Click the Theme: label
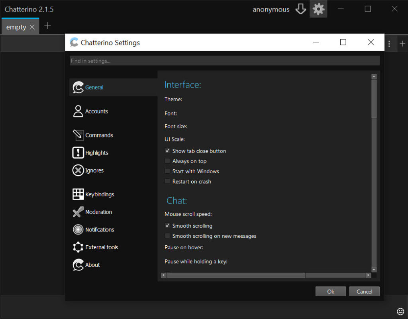The height and width of the screenshot is (319, 408). pyautogui.click(x=173, y=99)
